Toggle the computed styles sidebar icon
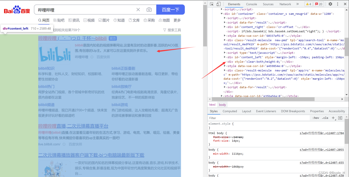Image resolution: width=349 pixels, height=177 pixels. (340, 118)
